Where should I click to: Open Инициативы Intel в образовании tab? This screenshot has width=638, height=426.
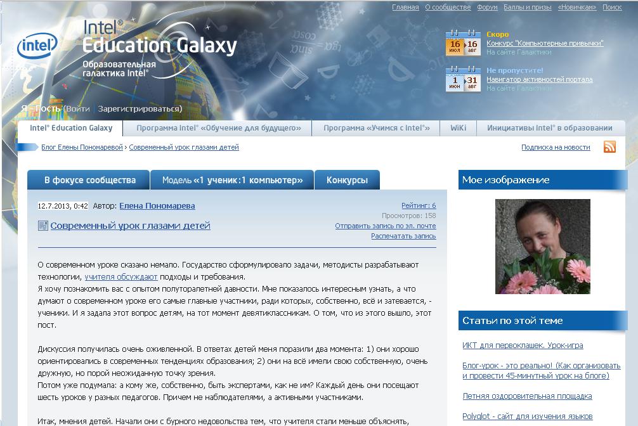[x=550, y=128]
